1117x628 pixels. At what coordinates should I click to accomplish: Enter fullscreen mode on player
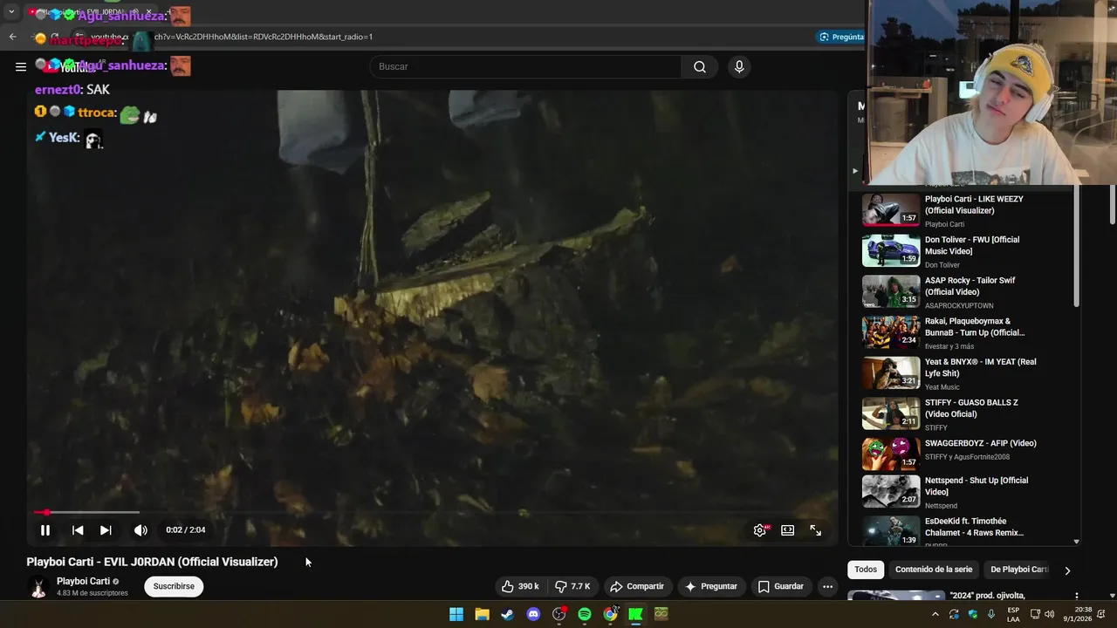[x=815, y=529]
